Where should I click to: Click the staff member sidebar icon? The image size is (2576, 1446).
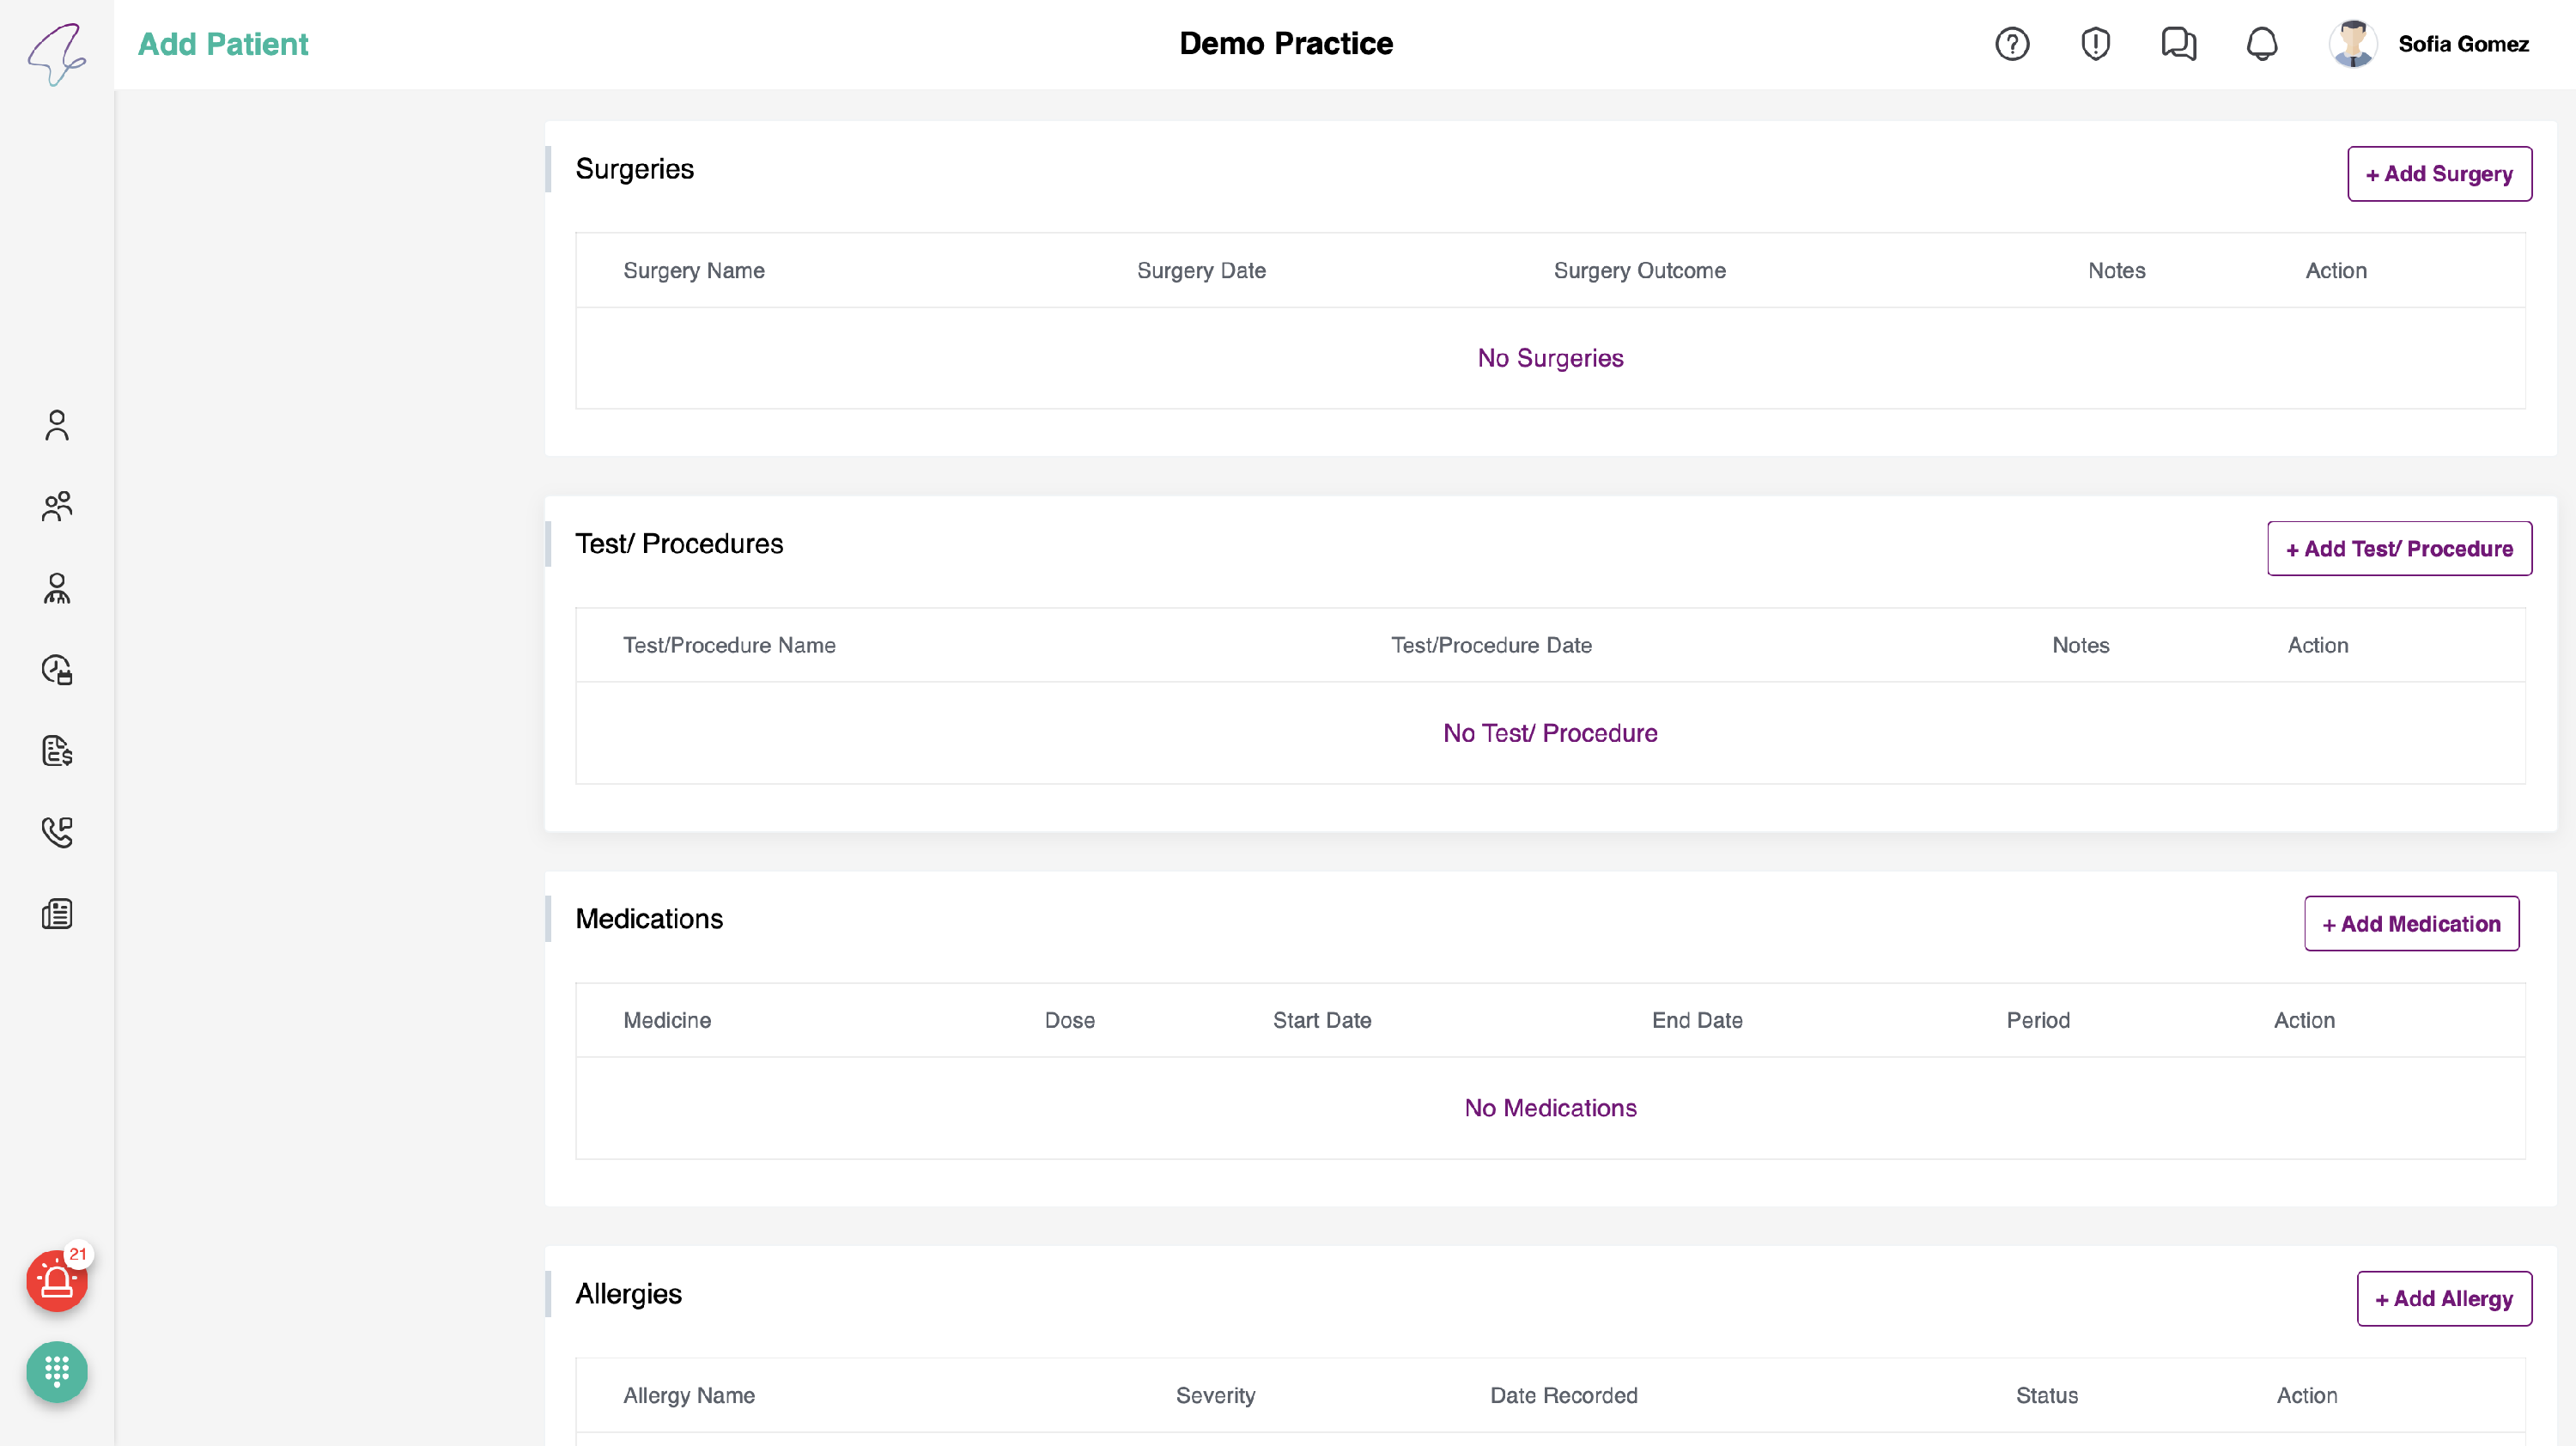57,588
